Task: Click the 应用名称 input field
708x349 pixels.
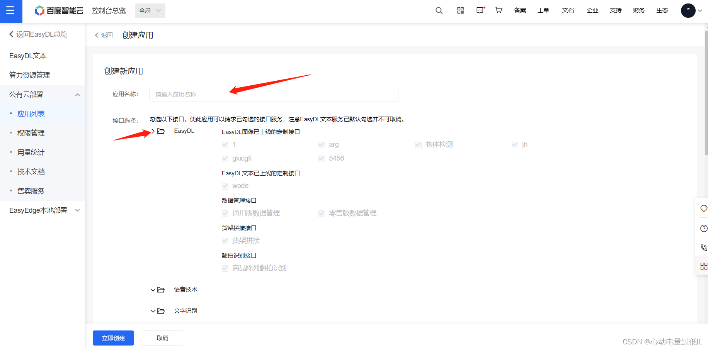Action: click(274, 95)
